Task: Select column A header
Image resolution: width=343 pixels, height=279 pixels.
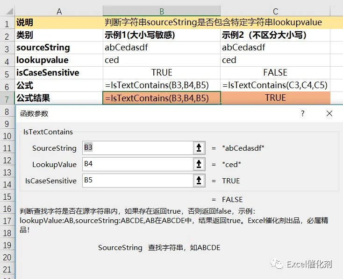Action: [x=59, y=11]
